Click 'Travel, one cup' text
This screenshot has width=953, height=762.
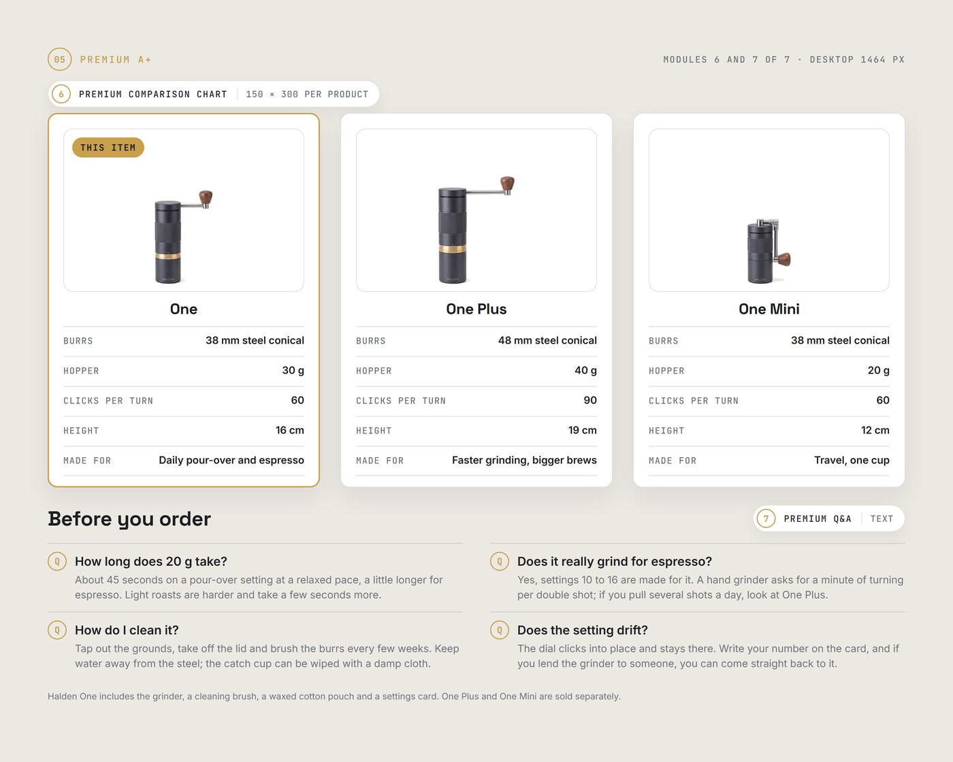[852, 460]
